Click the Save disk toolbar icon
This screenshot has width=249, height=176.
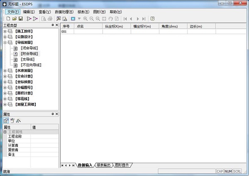pos(20,19)
